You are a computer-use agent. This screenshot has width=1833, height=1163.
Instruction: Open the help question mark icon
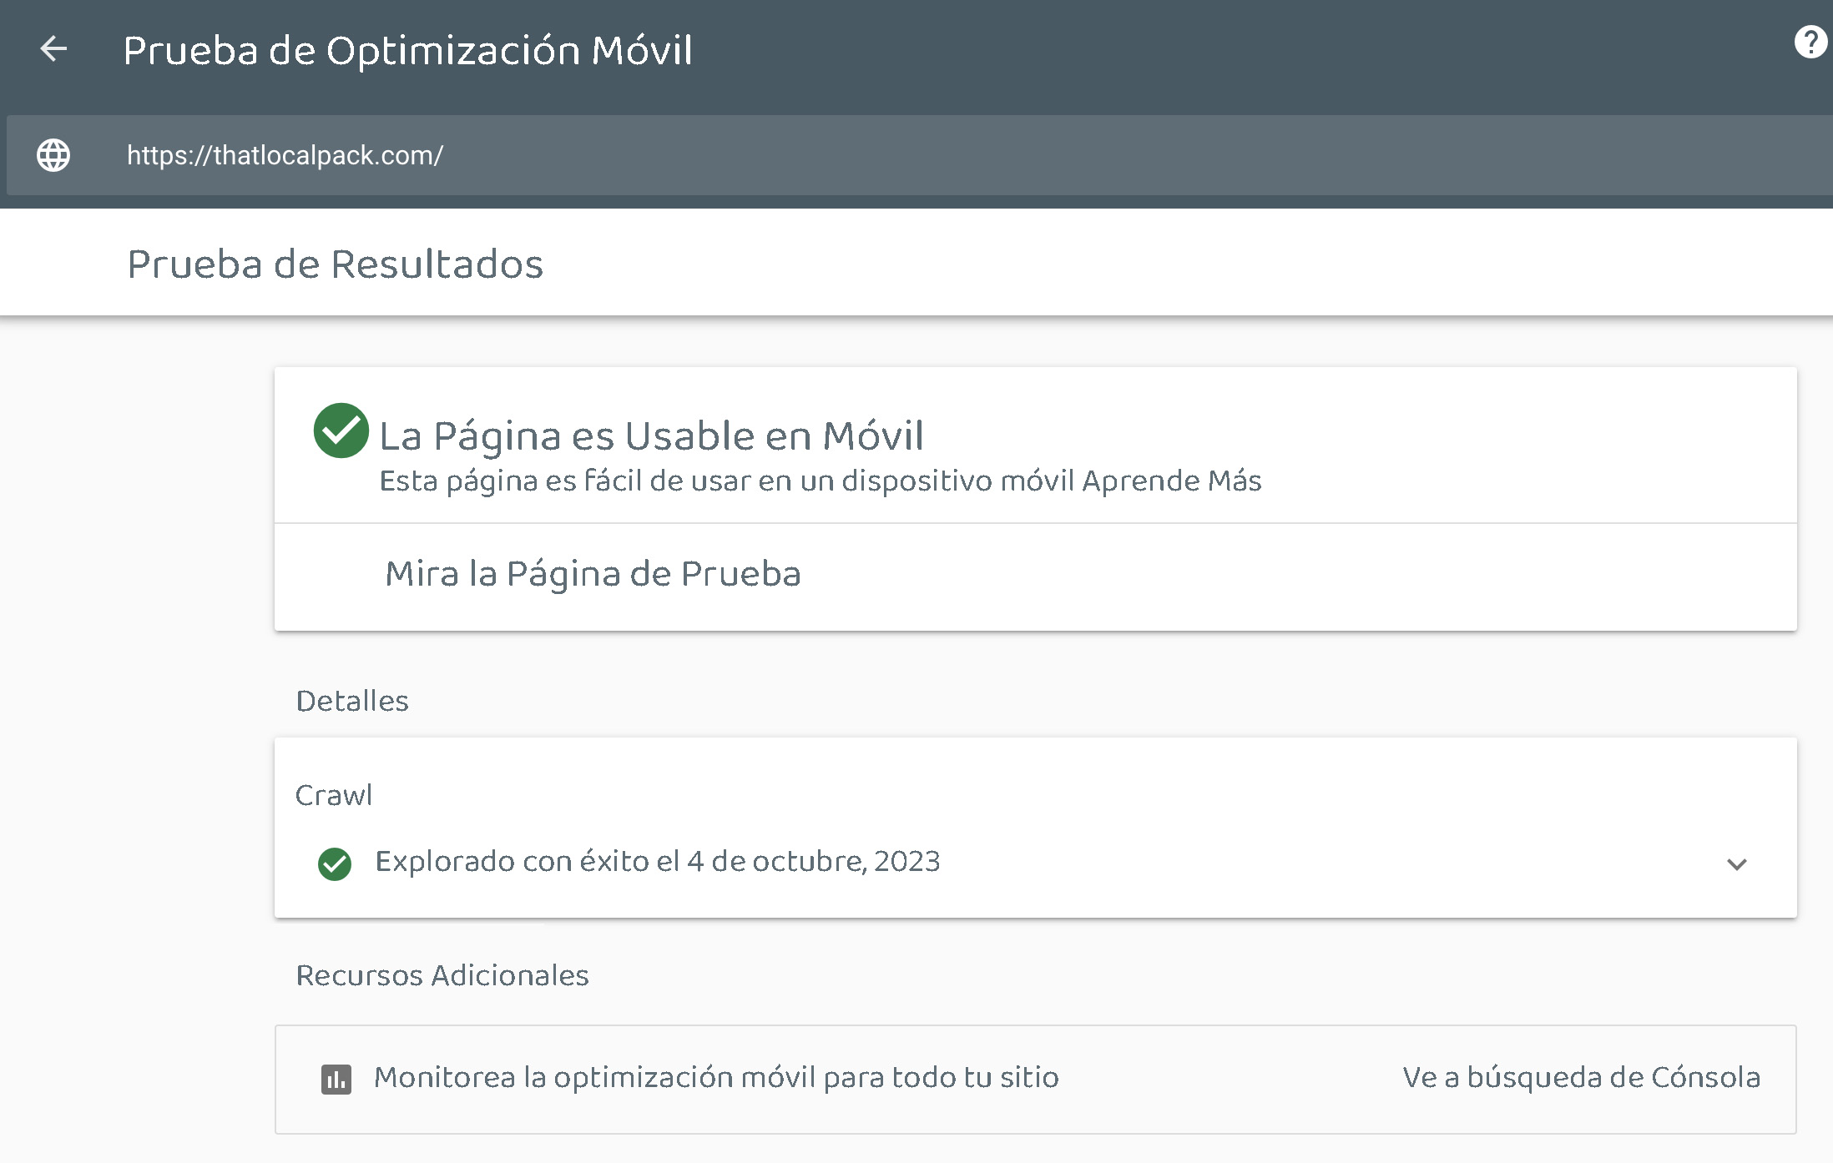(x=1810, y=42)
